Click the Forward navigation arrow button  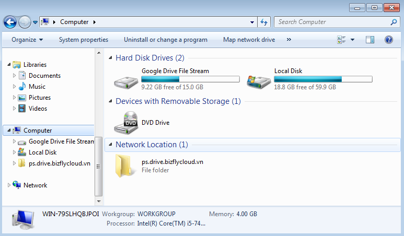(25, 22)
